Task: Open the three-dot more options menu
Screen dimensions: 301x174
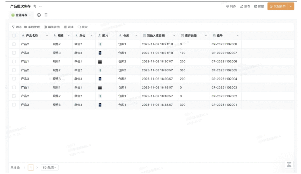Action: (41, 6)
